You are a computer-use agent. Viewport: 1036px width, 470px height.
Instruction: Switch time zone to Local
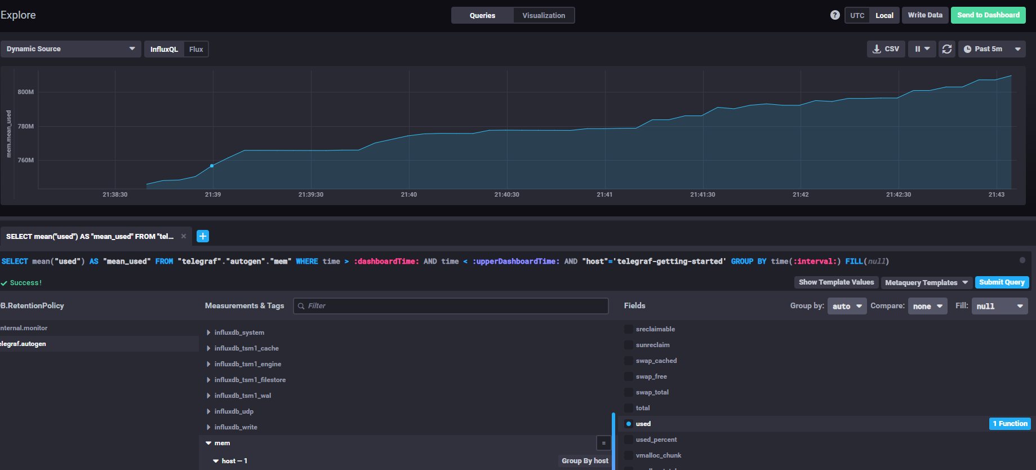(x=884, y=15)
